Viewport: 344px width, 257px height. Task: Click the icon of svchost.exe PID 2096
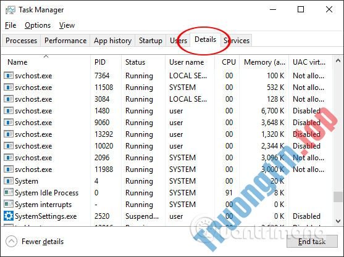click(9, 158)
